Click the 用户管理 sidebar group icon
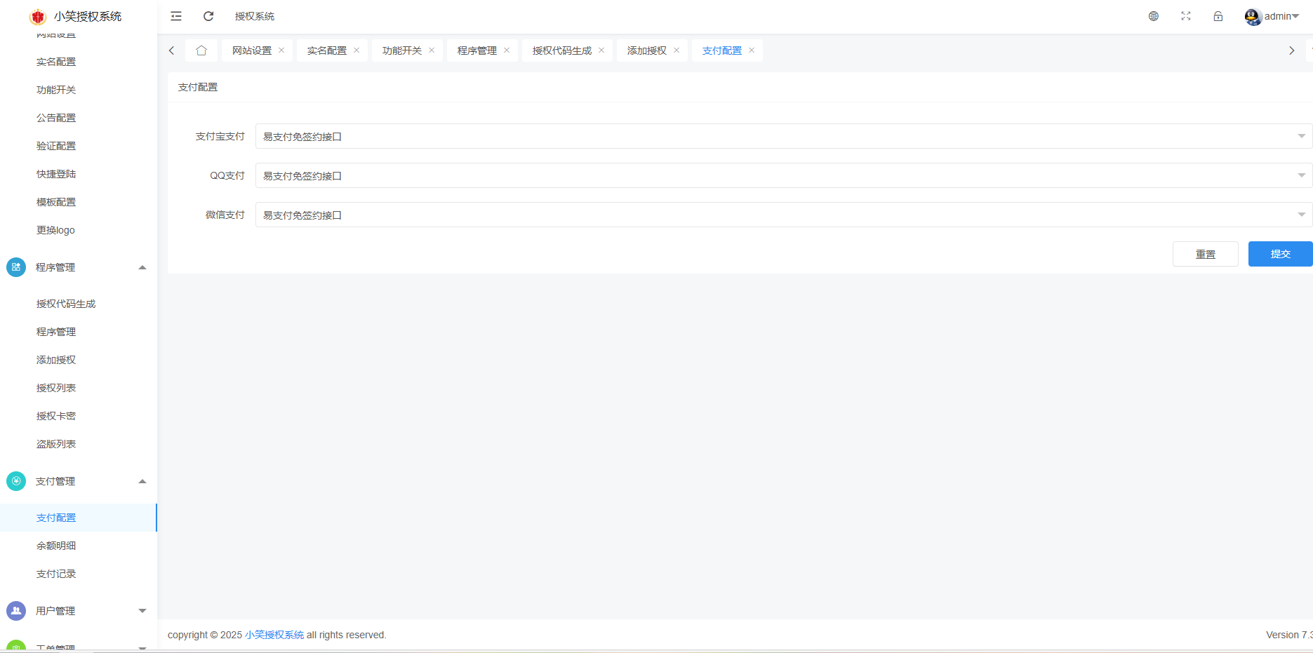Image resolution: width=1313 pixels, height=653 pixels. point(16,611)
